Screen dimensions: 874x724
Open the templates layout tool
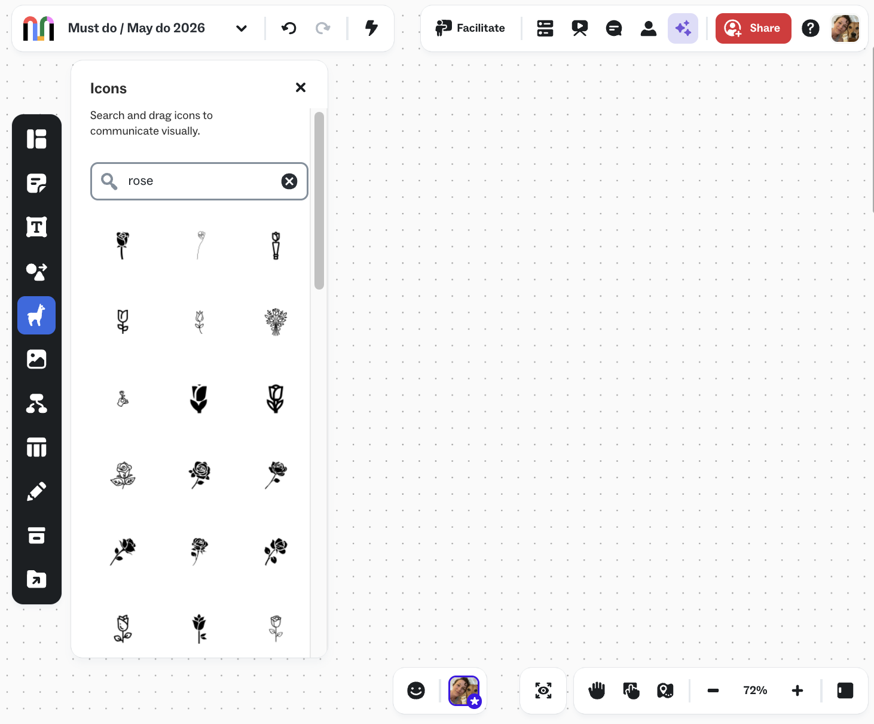[x=36, y=139]
